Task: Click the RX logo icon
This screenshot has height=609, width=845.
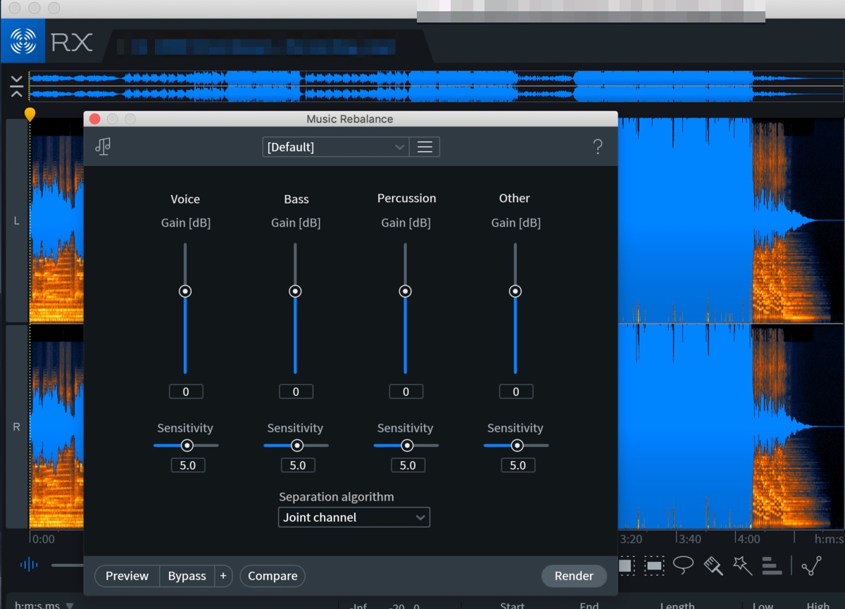Action: (x=23, y=42)
